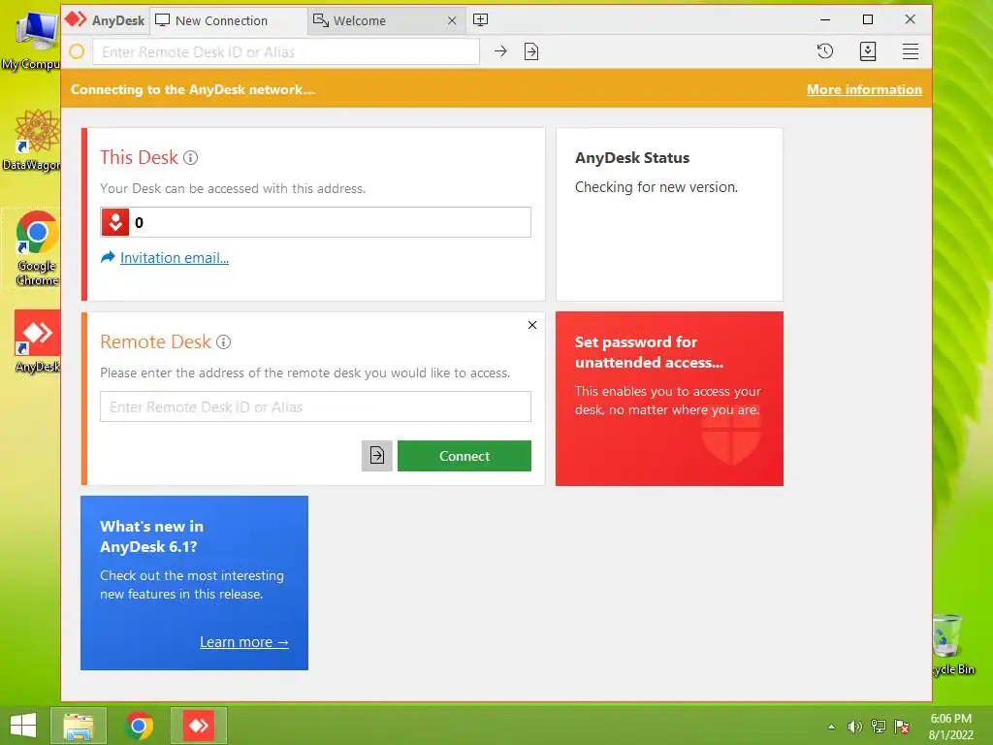Click the green Connect button
This screenshot has height=745, width=993.
[464, 456]
